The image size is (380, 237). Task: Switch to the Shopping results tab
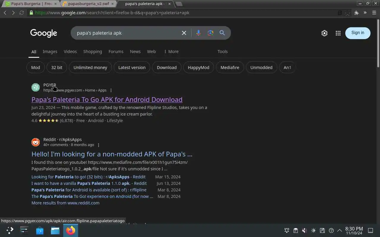coord(93,52)
